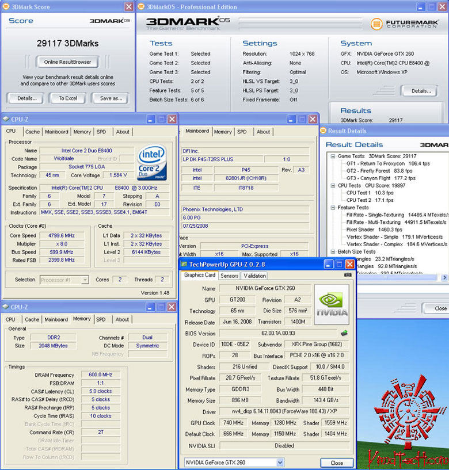Click the Save as button
This screenshot has height=470, width=449.
111,98
